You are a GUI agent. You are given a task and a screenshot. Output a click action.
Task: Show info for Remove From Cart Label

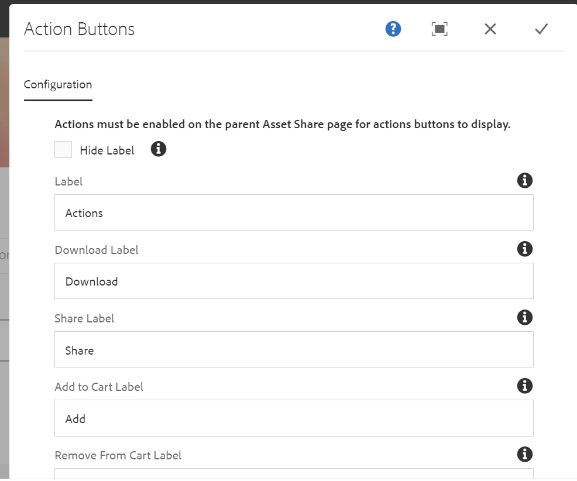pyautogui.click(x=525, y=454)
